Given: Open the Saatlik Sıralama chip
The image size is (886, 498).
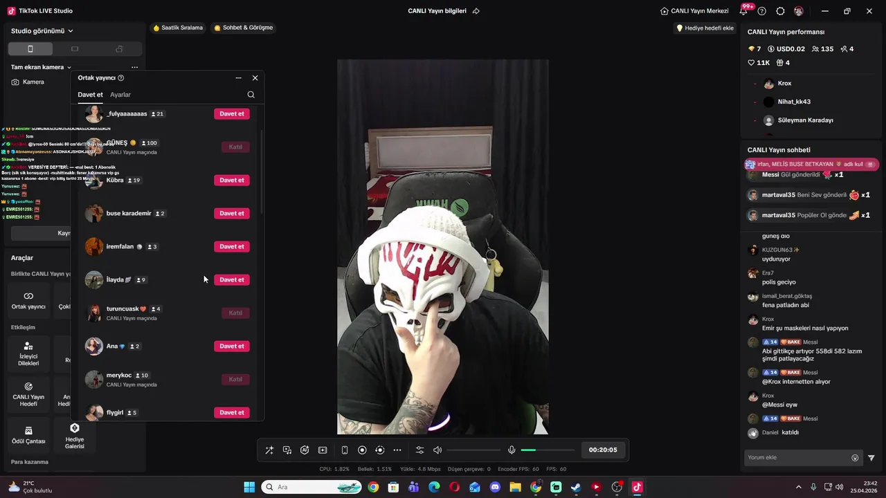Looking at the screenshot, I should pyautogui.click(x=179, y=28).
